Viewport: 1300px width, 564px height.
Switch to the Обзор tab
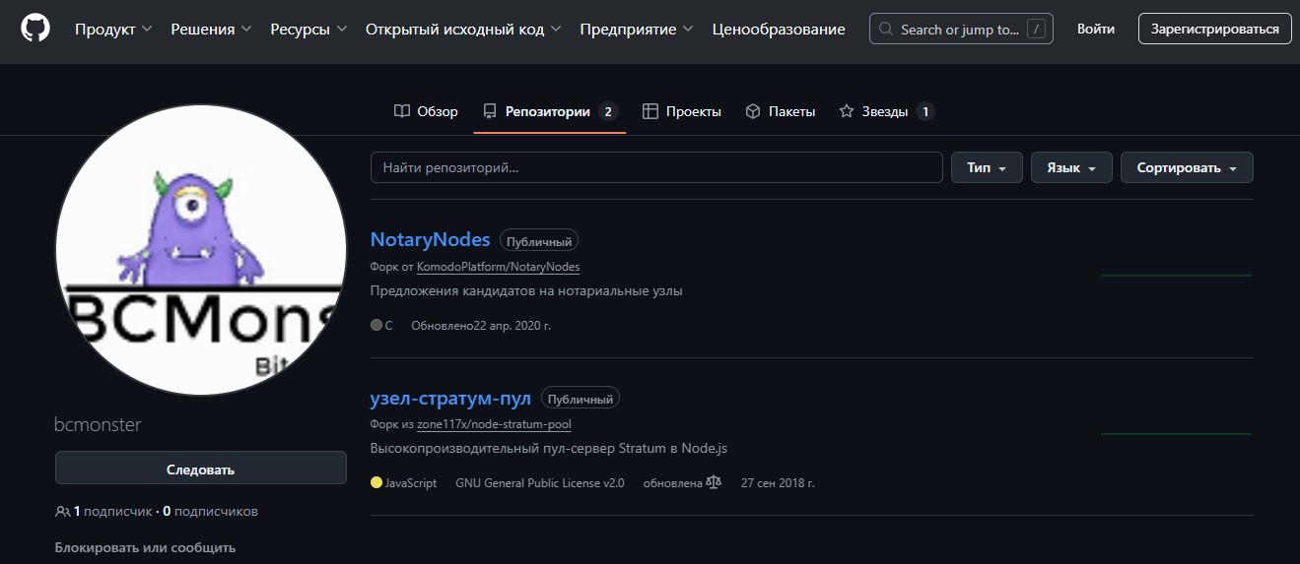click(426, 111)
